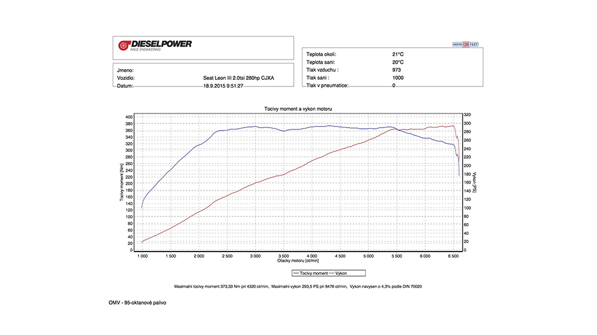The height and width of the screenshot is (335, 597).
Task: Click the 3 000 rpm axis tick label
Action: pyautogui.click(x=256, y=256)
